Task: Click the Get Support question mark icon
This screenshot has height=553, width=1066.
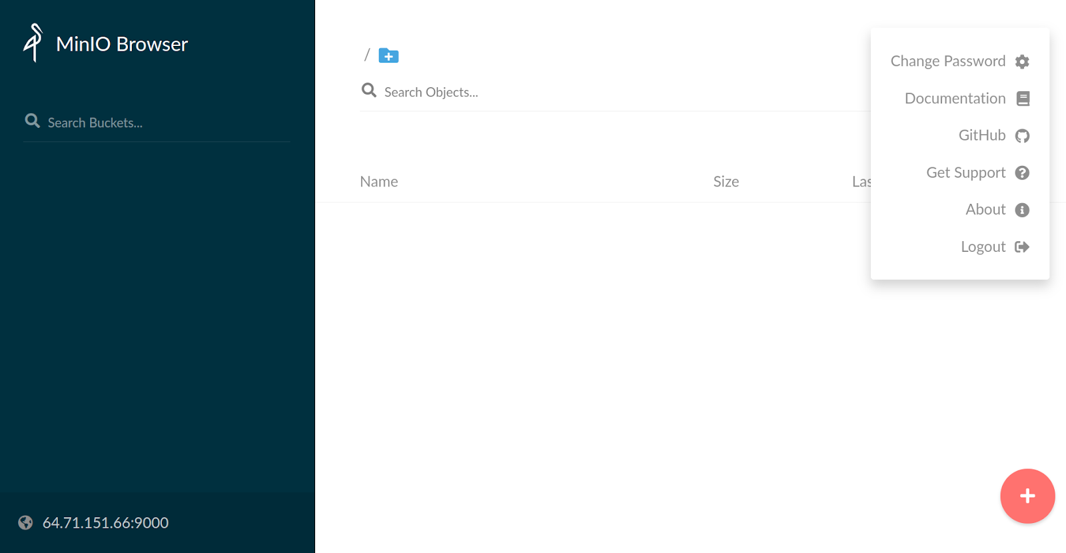Action: [1022, 173]
